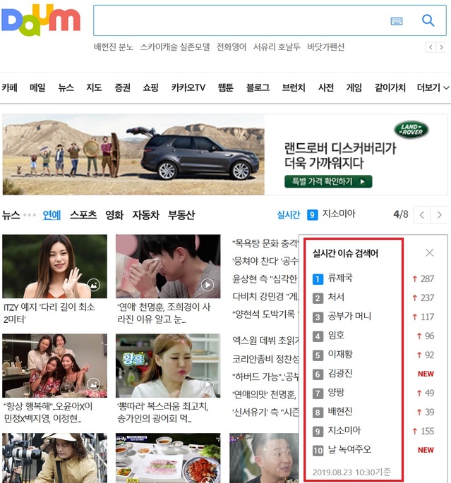
Task: Click rank 2 keyword 처서
Action: click(x=336, y=298)
